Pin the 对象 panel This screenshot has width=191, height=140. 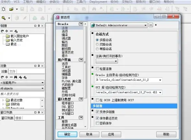click(39, 66)
